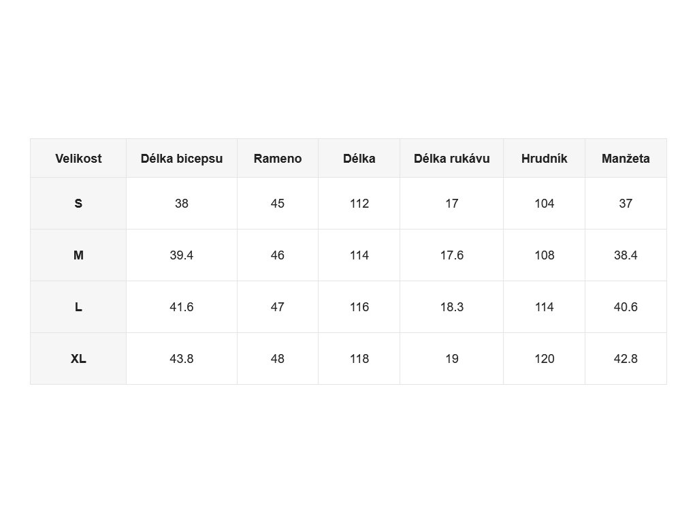Screen dimensions: 697x523
Task: Click the Manžeta column header
Action: point(626,158)
